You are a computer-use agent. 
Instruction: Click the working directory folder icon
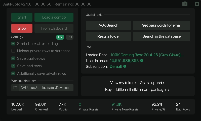(x=15, y=88)
